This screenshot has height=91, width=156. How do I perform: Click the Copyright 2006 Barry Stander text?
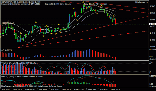point(58,4)
